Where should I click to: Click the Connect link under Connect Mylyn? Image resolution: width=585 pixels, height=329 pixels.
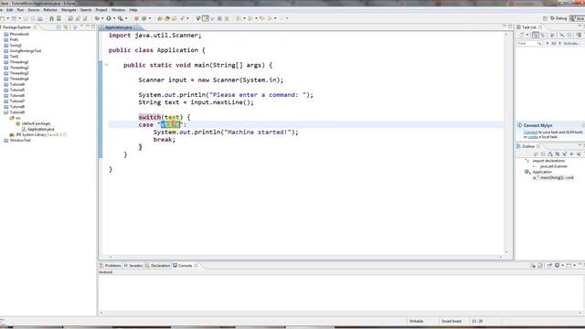[530, 133]
